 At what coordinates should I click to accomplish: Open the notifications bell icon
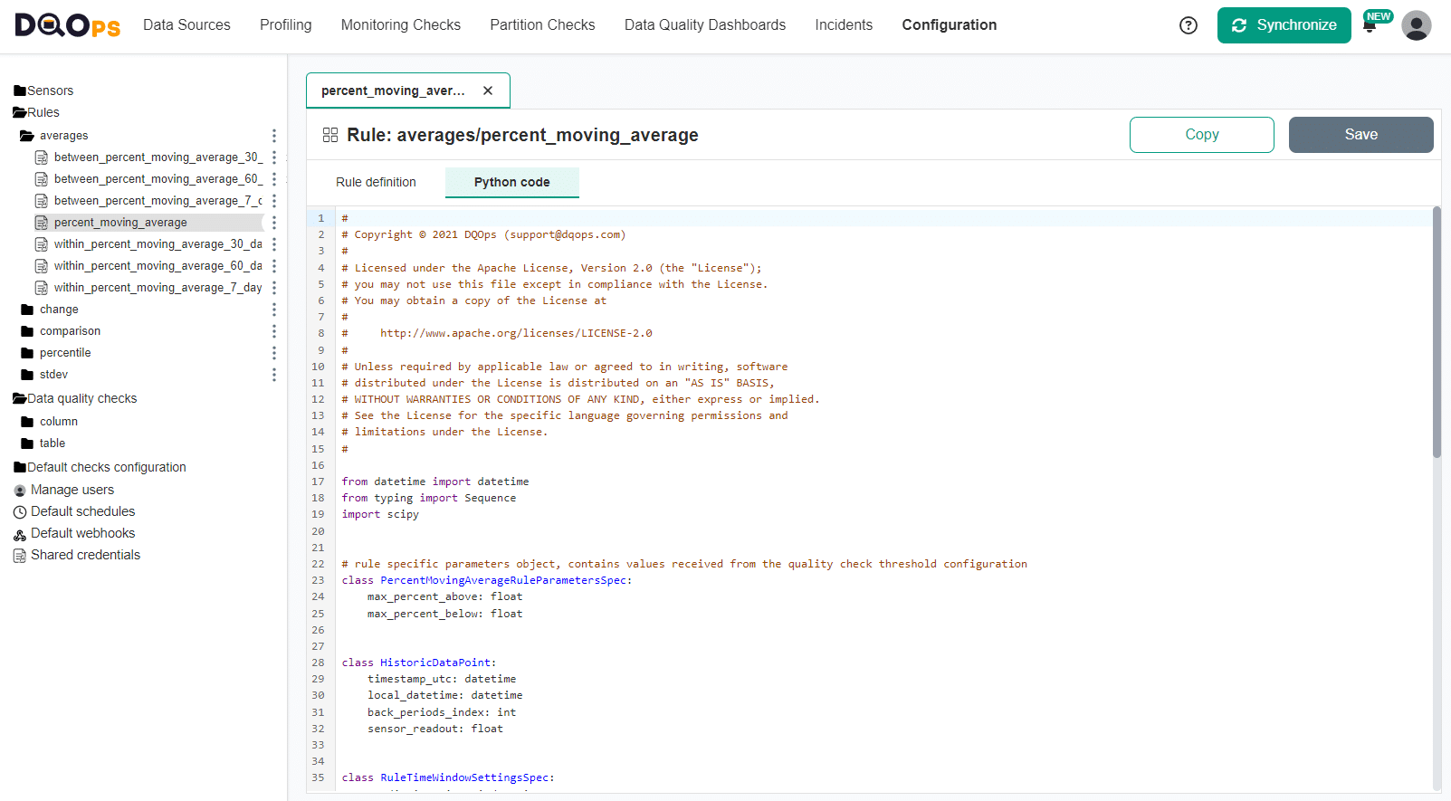point(1370,26)
